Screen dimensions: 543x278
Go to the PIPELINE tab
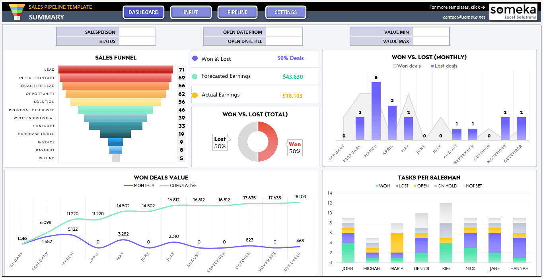[237, 12]
